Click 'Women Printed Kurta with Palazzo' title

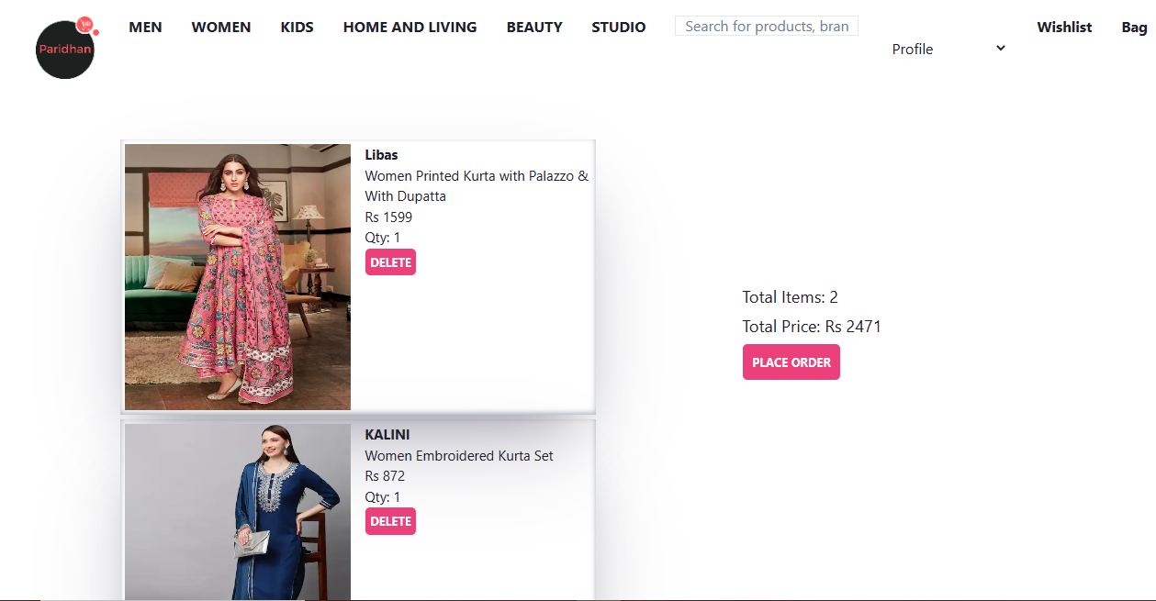[477, 186]
